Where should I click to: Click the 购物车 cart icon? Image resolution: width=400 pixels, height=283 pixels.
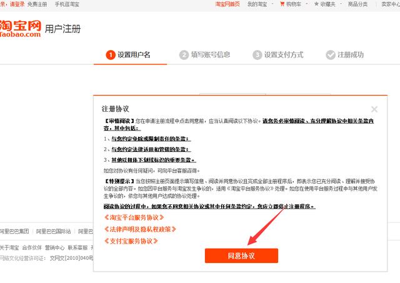coord(282,4)
